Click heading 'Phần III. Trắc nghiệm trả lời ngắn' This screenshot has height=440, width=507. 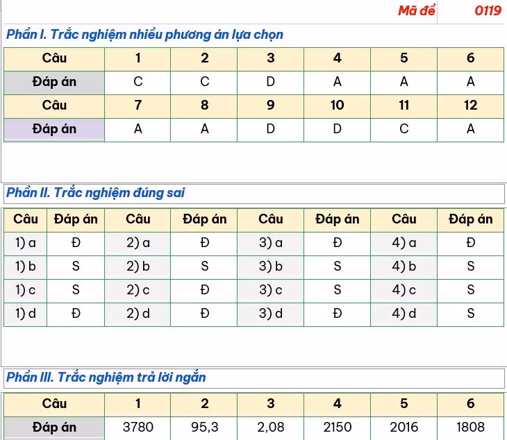(x=106, y=377)
